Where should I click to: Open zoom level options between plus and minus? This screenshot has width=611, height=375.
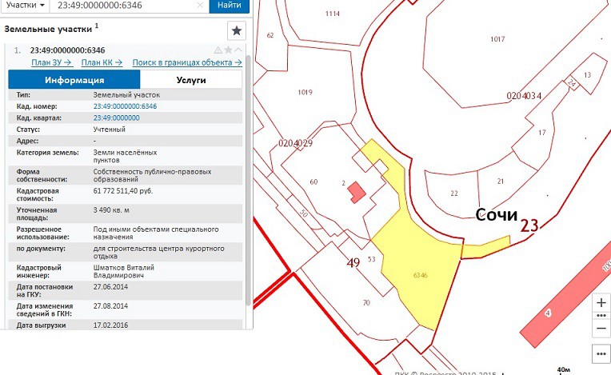(601, 316)
